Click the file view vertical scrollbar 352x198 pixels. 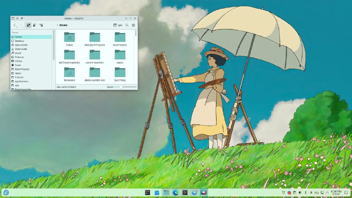[x=136, y=33]
